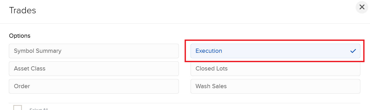Click the Trades dialog title

tap(22, 10)
